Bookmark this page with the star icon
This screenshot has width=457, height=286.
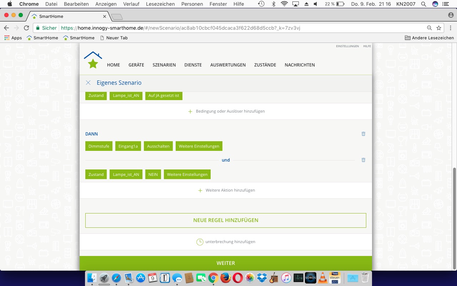tap(439, 28)
